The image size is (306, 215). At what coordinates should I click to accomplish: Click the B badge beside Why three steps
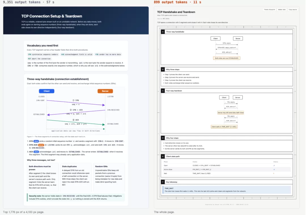163,69
